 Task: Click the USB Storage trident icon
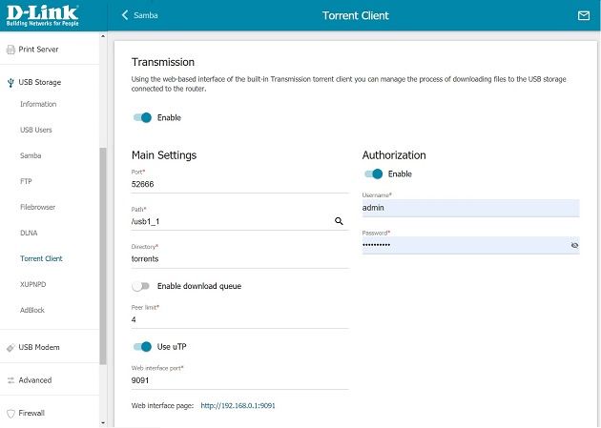coord(10,82)
